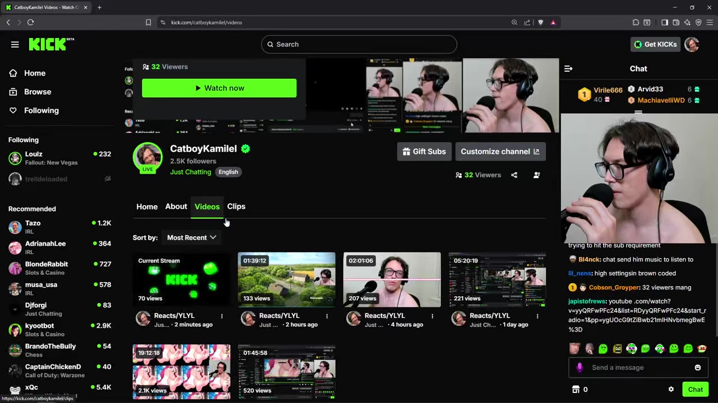Open the Just Chatting category link
Viewport: 718px width, 403px height.
191,172
